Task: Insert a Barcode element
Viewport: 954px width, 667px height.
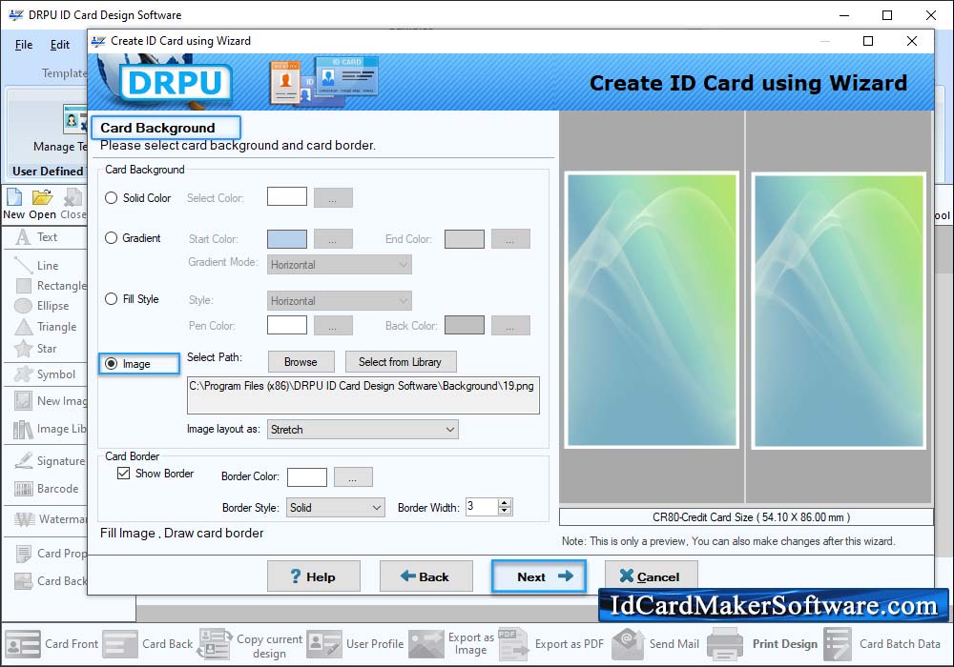Action: point(48,489)
